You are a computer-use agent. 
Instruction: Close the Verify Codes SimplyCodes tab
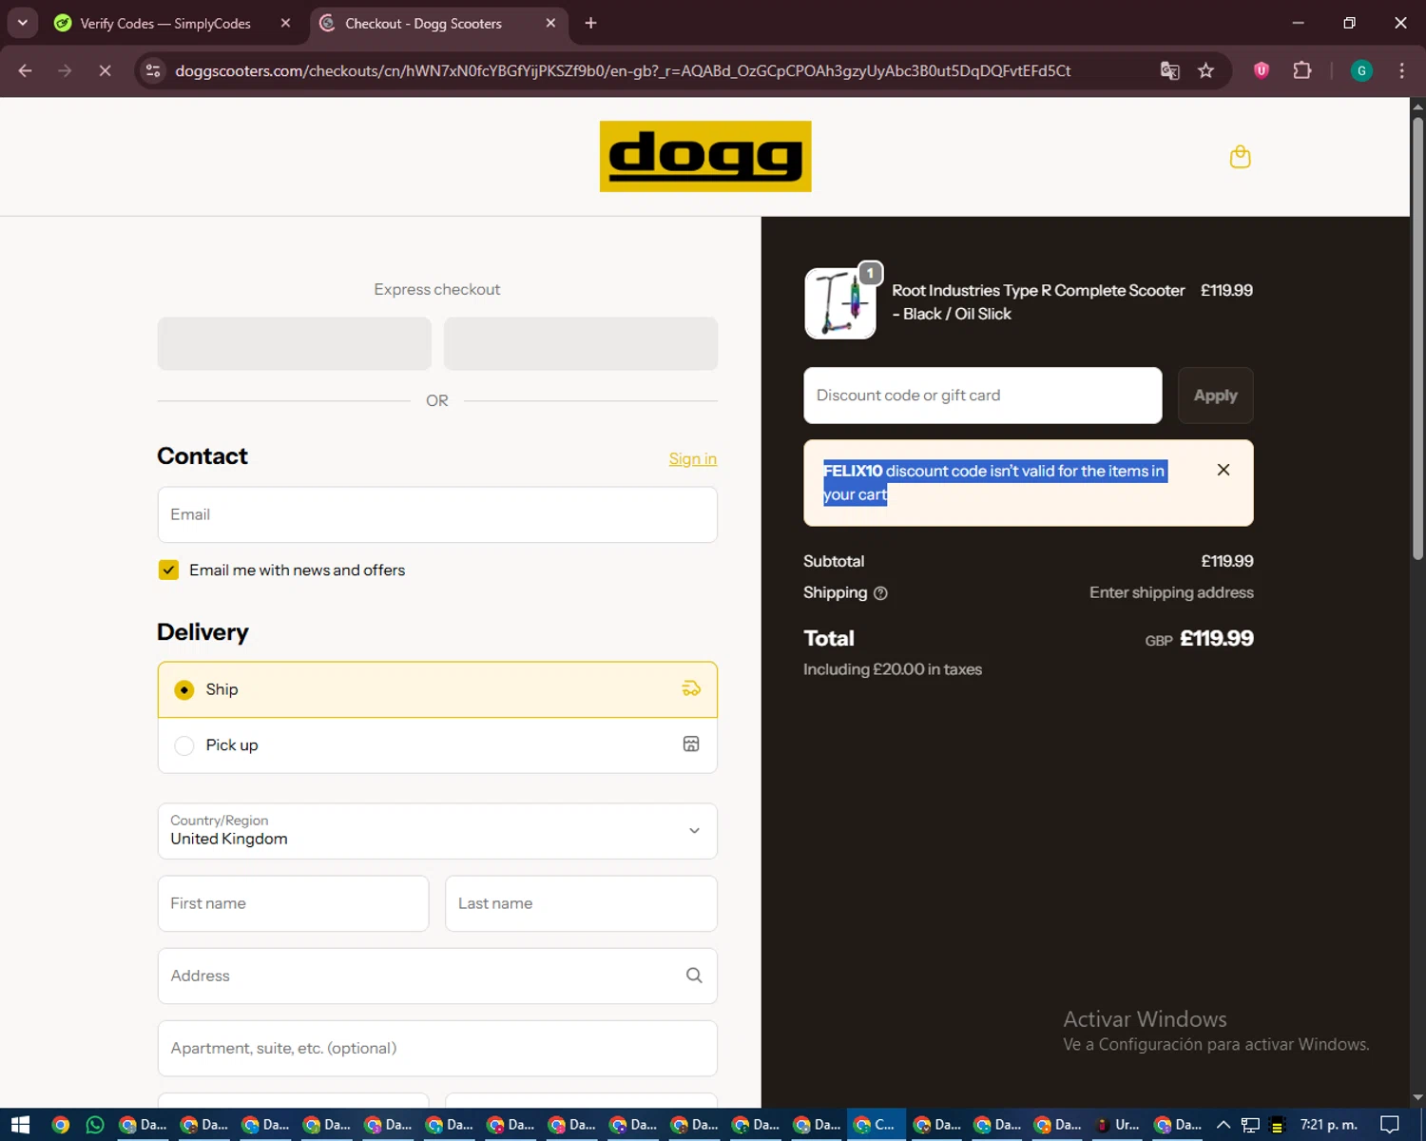[x=285, y=23]
